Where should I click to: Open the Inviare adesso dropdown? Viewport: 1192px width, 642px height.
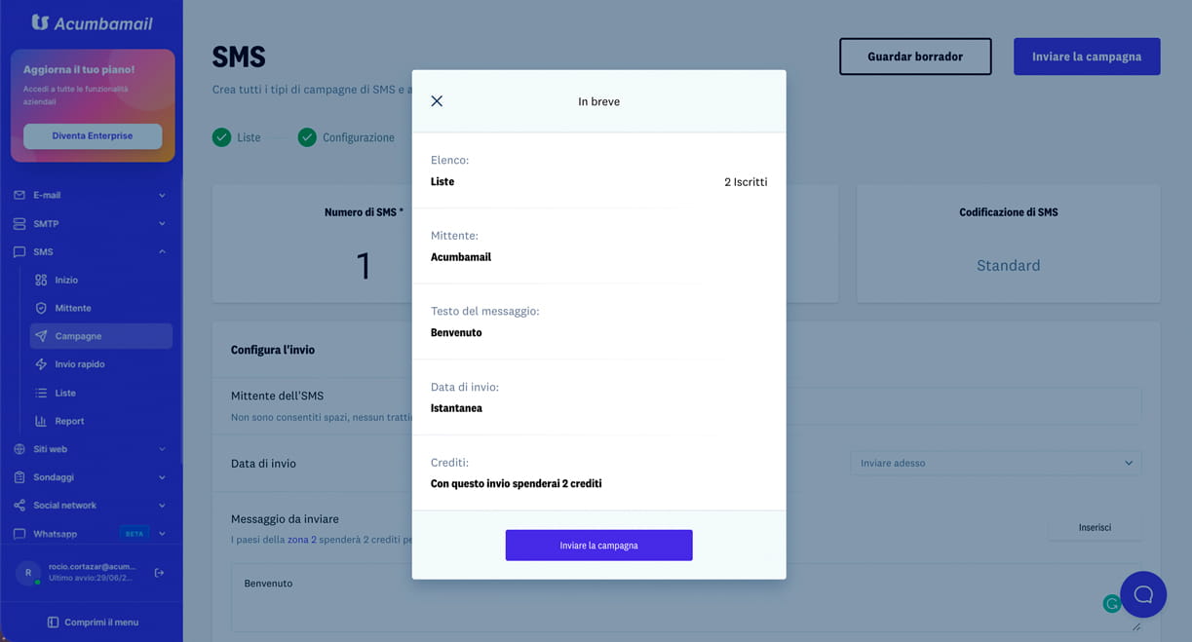pyautogui.click(x=995, y=463)
